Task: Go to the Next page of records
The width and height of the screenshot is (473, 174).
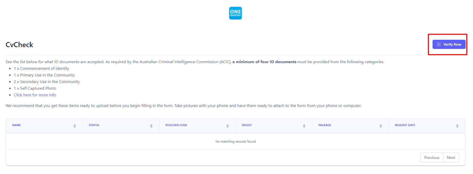Action: coord(451,157)
